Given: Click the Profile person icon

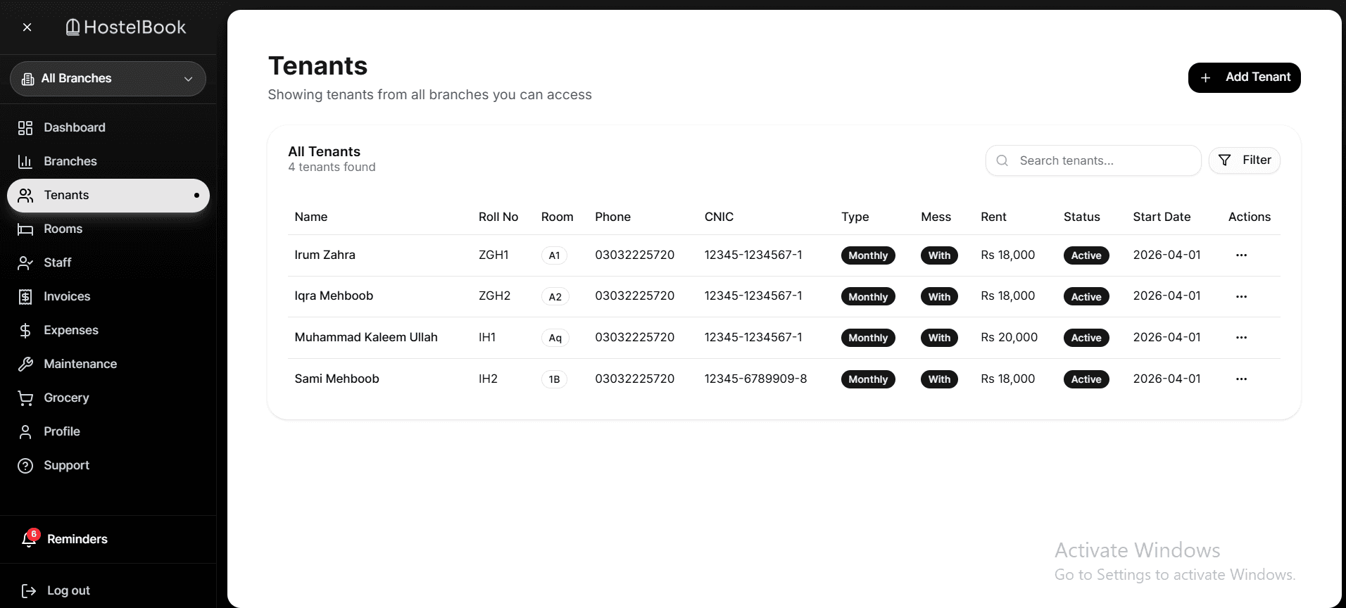Looking at the screenshot, I should coord(25,432).
